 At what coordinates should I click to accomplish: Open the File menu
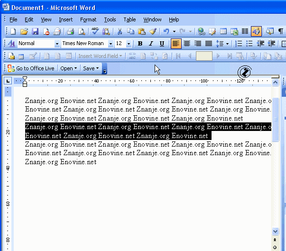click(13, 19)
